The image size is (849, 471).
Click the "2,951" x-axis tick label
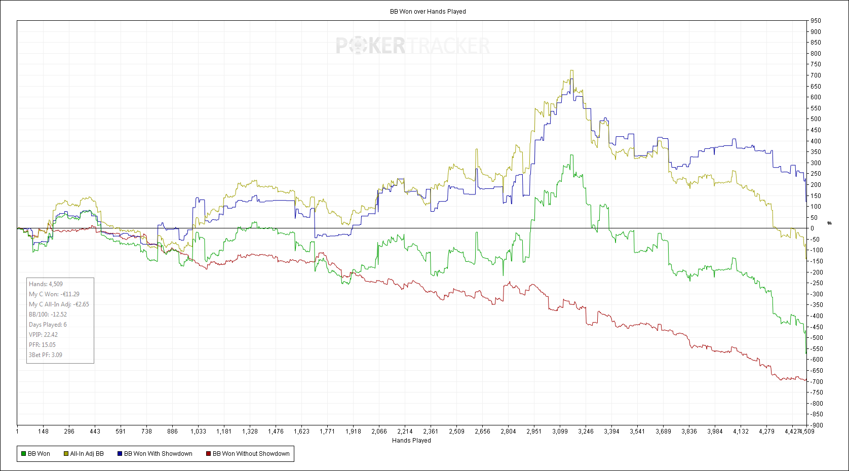(x=534, y=431)
